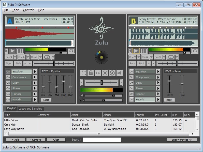Switch to Loops and Samples tab

pos(30,109)
